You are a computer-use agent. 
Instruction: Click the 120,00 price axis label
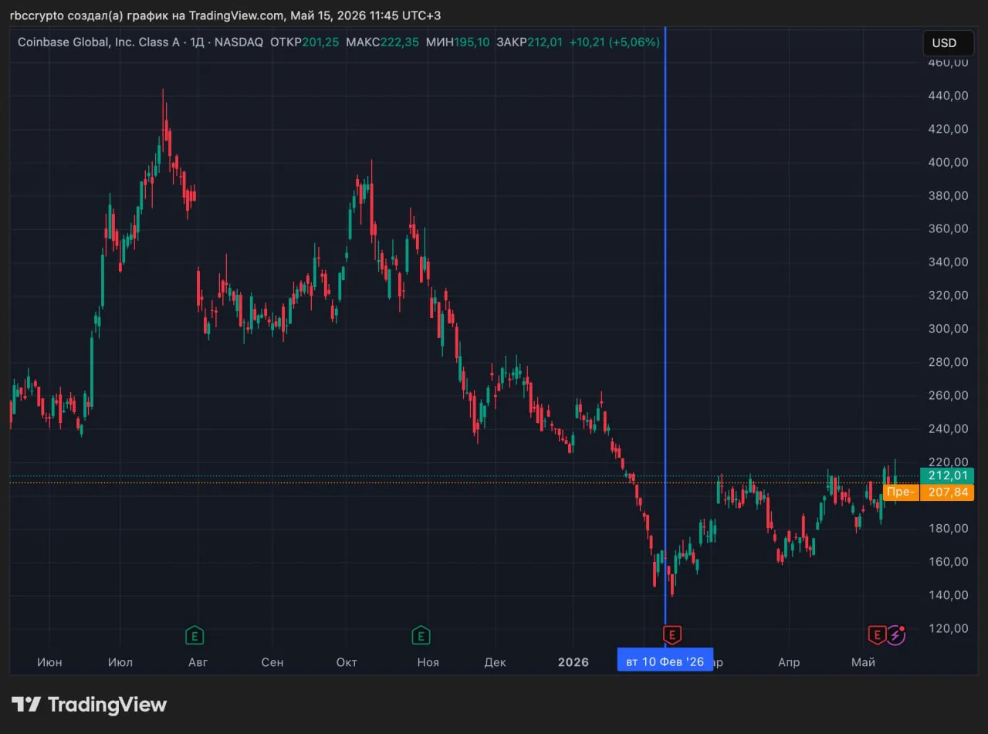click(948, 627)
